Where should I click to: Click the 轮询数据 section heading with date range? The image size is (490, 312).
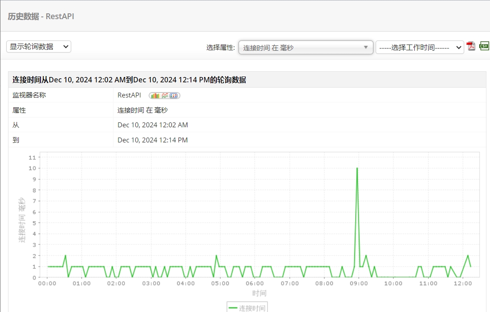click(x=130, y=80)
